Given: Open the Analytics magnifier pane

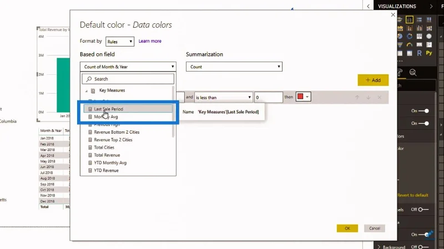Looking at the screenshot, I should (413, 73).
